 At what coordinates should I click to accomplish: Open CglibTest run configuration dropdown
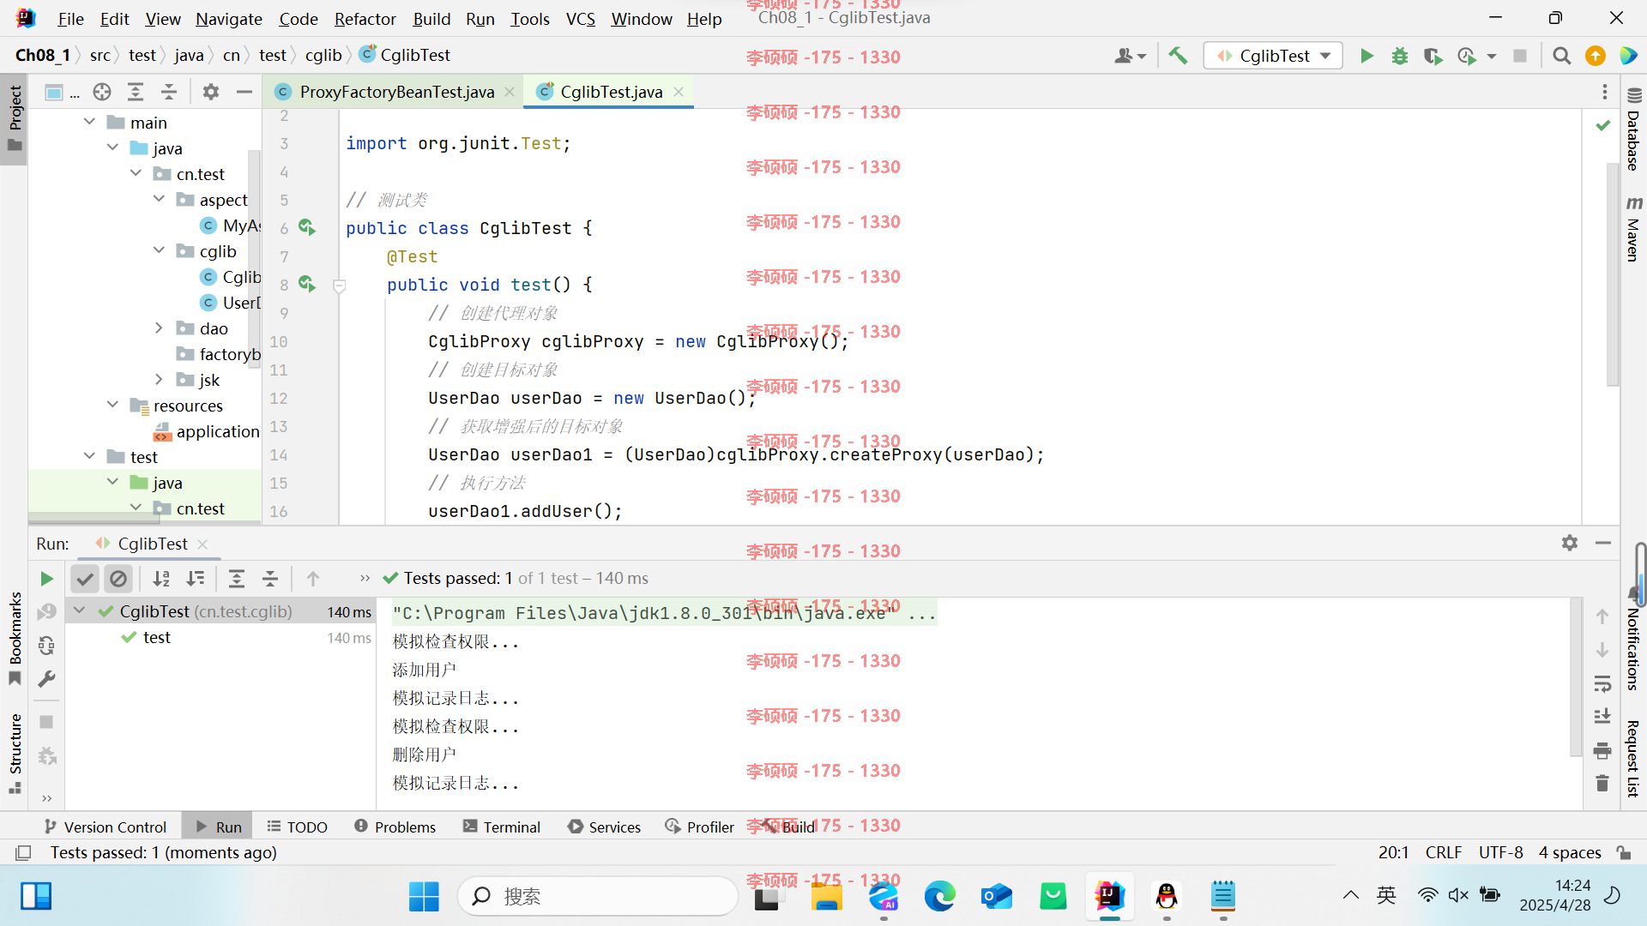coord(1273,56)
